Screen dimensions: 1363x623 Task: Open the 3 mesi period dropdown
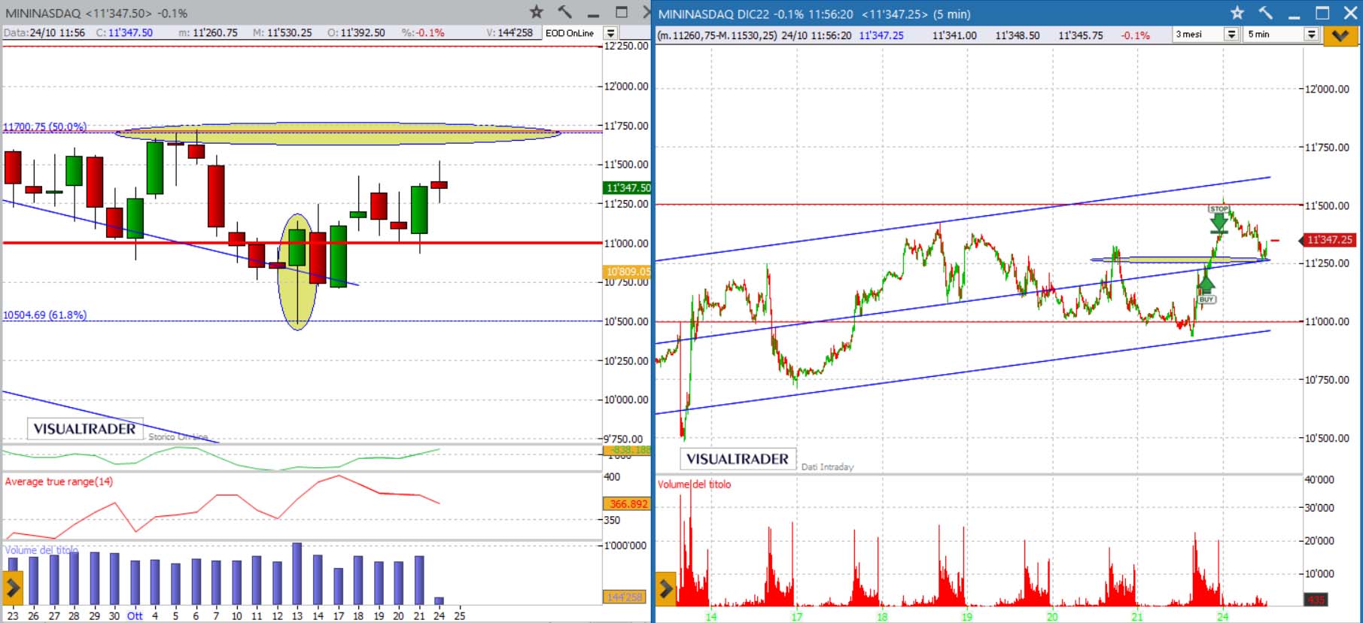point(1231,35)
